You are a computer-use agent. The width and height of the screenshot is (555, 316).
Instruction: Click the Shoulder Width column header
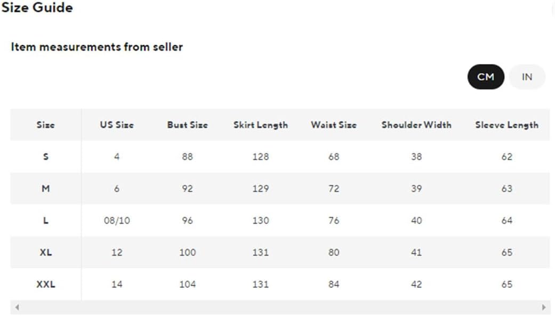coord(416,125)
